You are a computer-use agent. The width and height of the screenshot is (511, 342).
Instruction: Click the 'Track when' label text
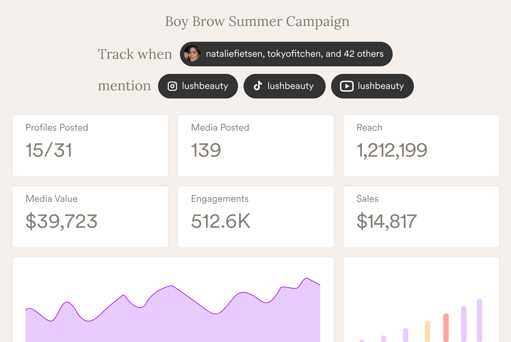[135, 54]
